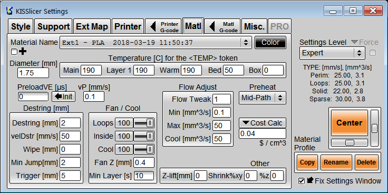Click the Loops fan slider
This screenshot has height=193, width=388.
click(x=144, y=123)
